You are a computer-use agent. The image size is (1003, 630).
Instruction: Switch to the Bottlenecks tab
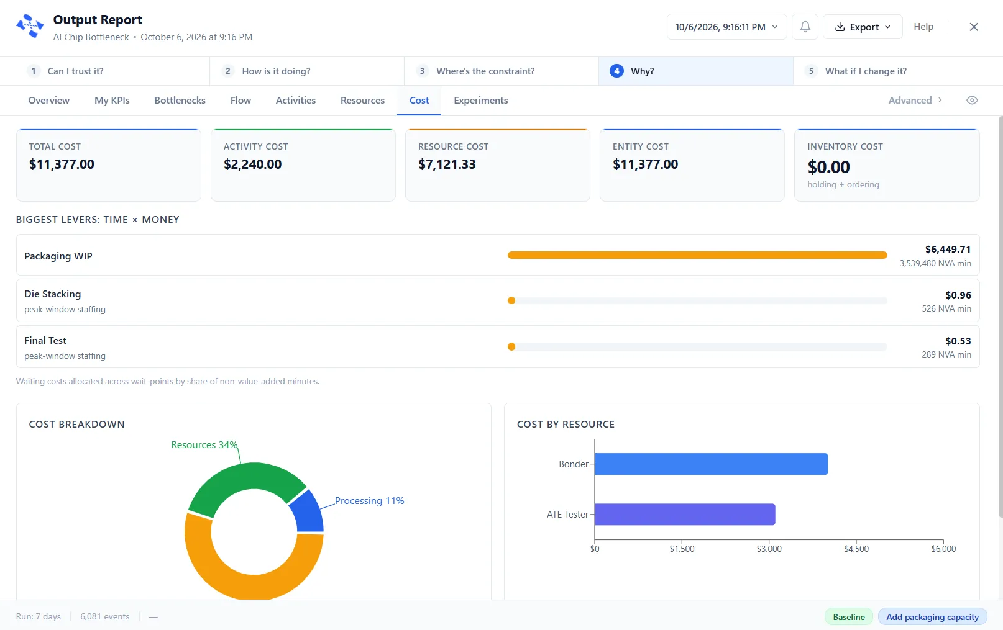tap(180, 101)
